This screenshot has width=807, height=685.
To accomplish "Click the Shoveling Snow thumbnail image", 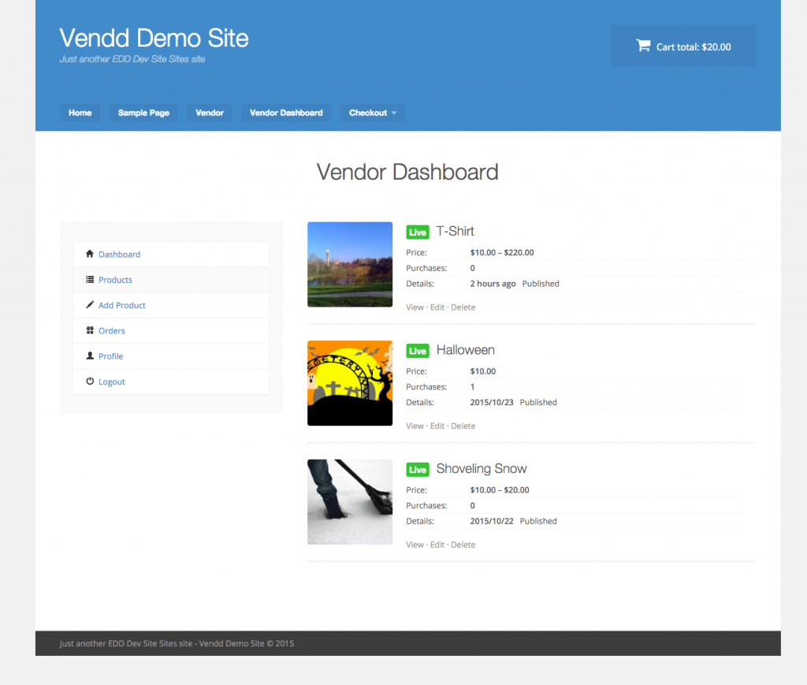I will tap(350, 502).
